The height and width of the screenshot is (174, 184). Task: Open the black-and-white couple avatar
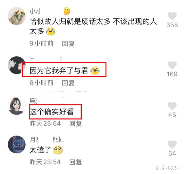(17, 65)
